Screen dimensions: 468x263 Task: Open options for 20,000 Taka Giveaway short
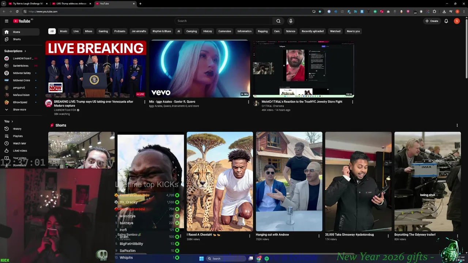[x=388, y=236]
